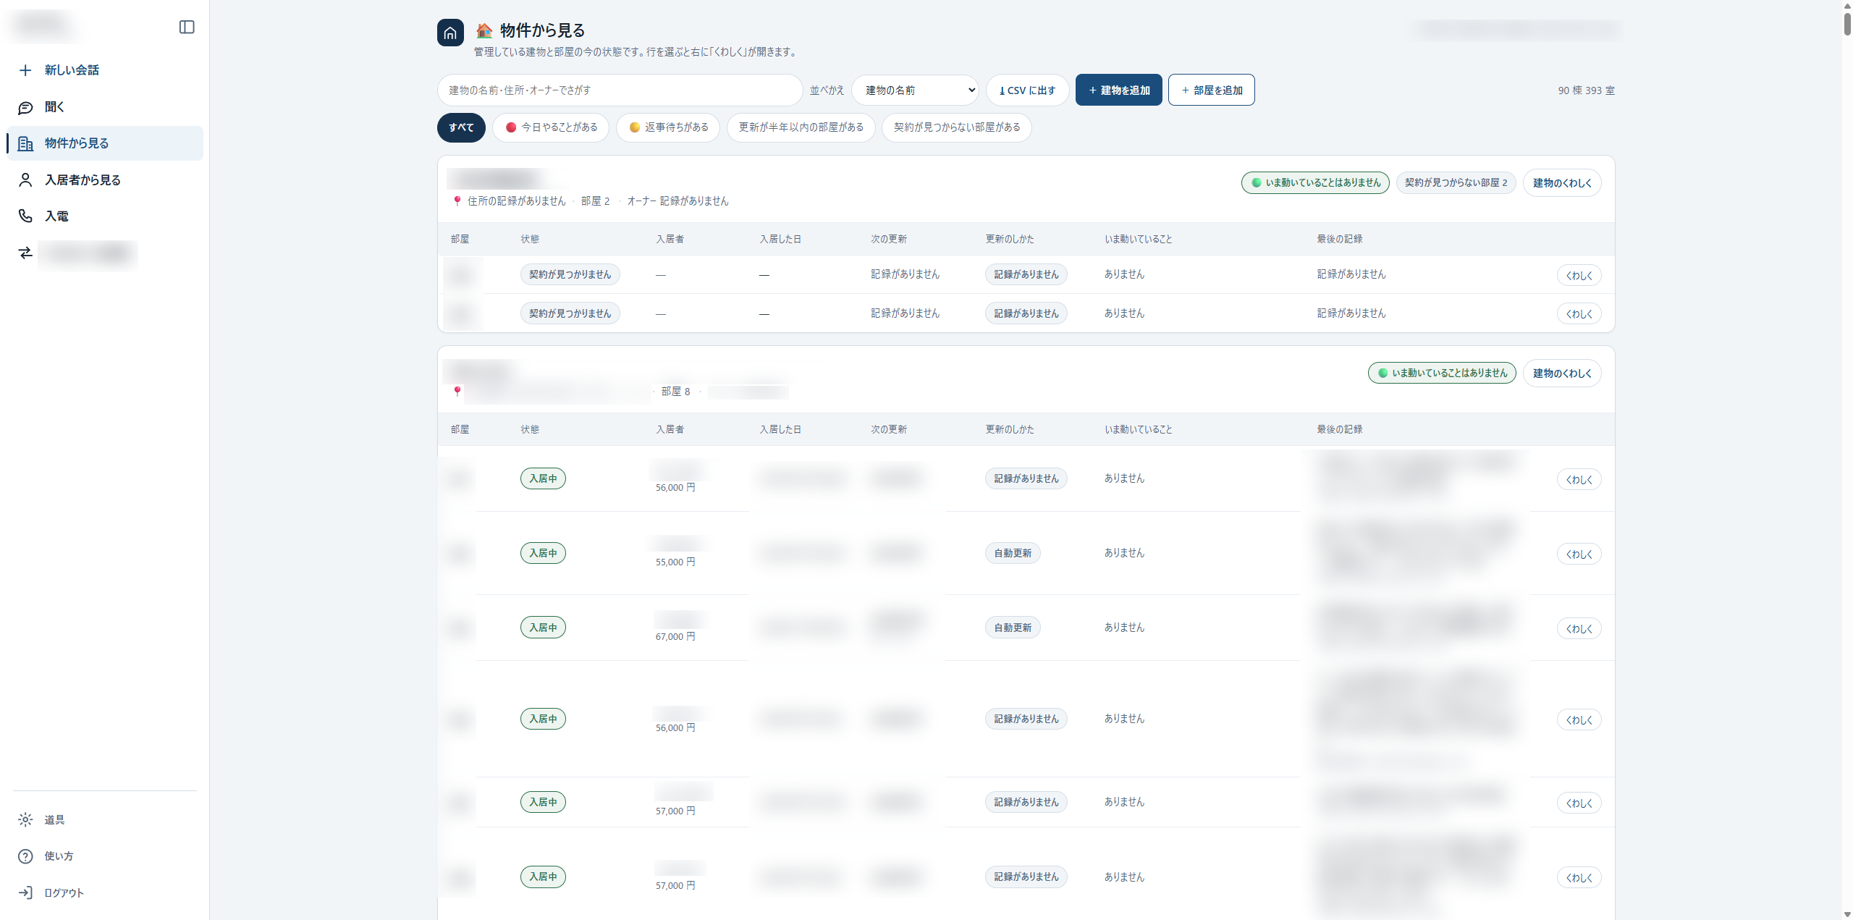This screenshot has width=1853, height=920.
Task: Click the person icon for 入居者から見る
Action: 25,180
